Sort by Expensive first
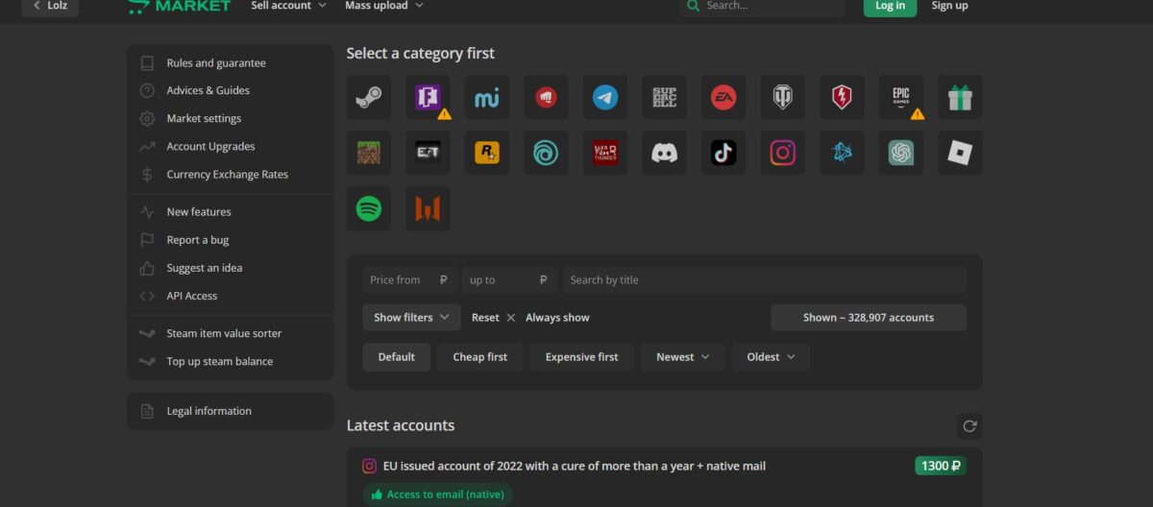The height and width of the screenshot is (507, 1153). [582, 357]
